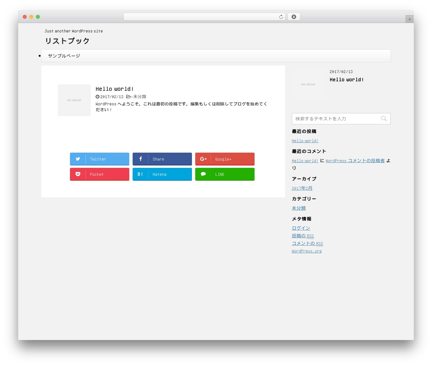Click the sidebar date 2017/02/13
The image size is (432, 366).
point(341,72)
